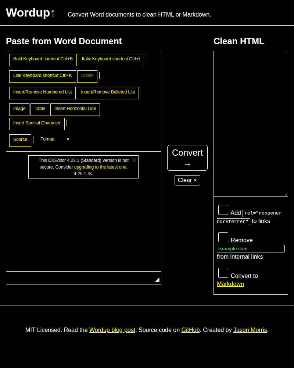Image resolution: width=294 pixels, height=368 pixels.
Task: Switch editor to Source view
Action: (20, 140)
